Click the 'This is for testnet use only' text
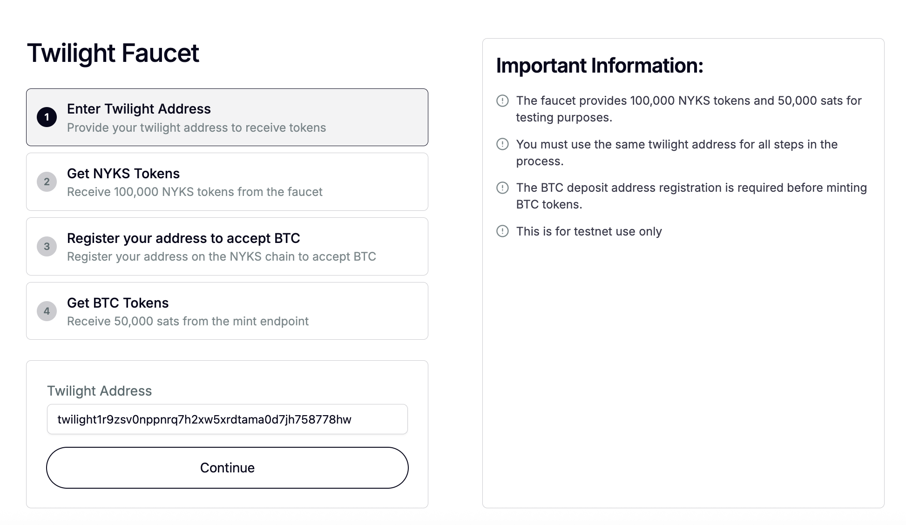Viewport: 906px width, 525px height. click(589, 231)
